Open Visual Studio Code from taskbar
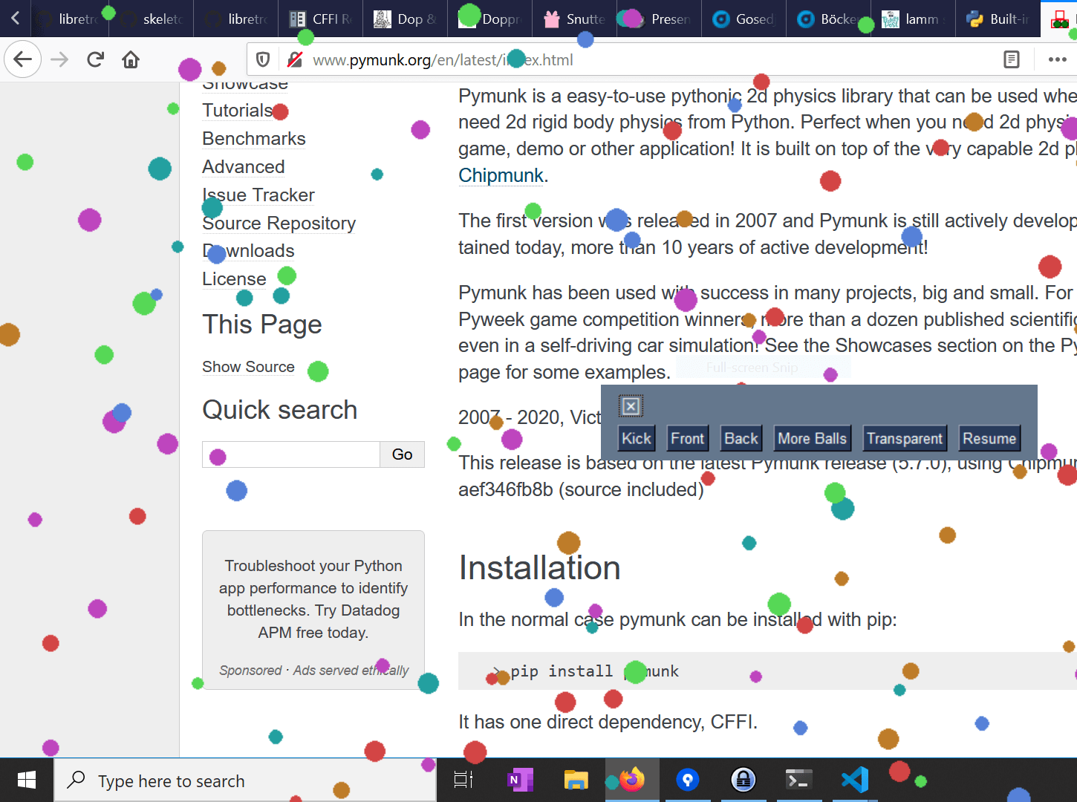1077x802 pixels. pos(855,780)
